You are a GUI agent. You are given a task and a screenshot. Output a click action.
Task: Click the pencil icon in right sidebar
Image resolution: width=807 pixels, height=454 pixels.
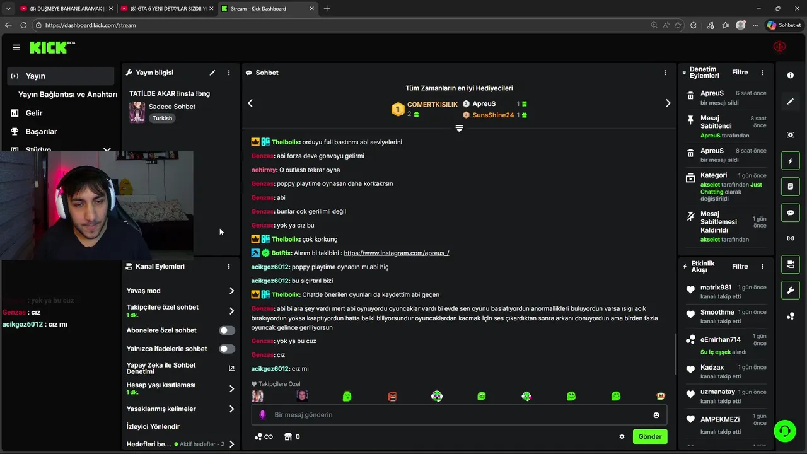coord(791,101)
